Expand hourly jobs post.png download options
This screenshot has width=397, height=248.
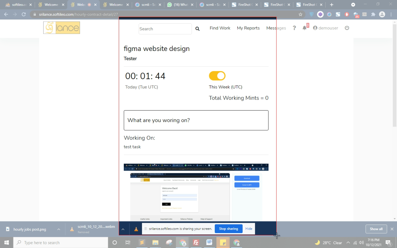pos(59,229)
